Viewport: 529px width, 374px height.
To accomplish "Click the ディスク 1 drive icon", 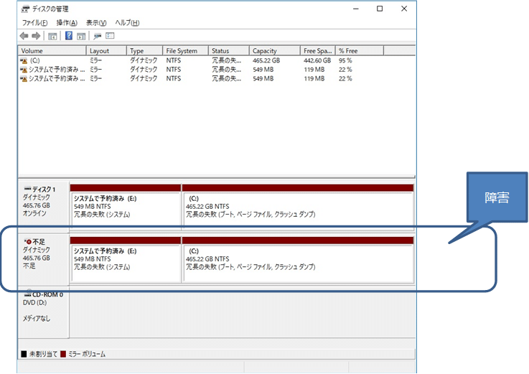I will [28, 188].
